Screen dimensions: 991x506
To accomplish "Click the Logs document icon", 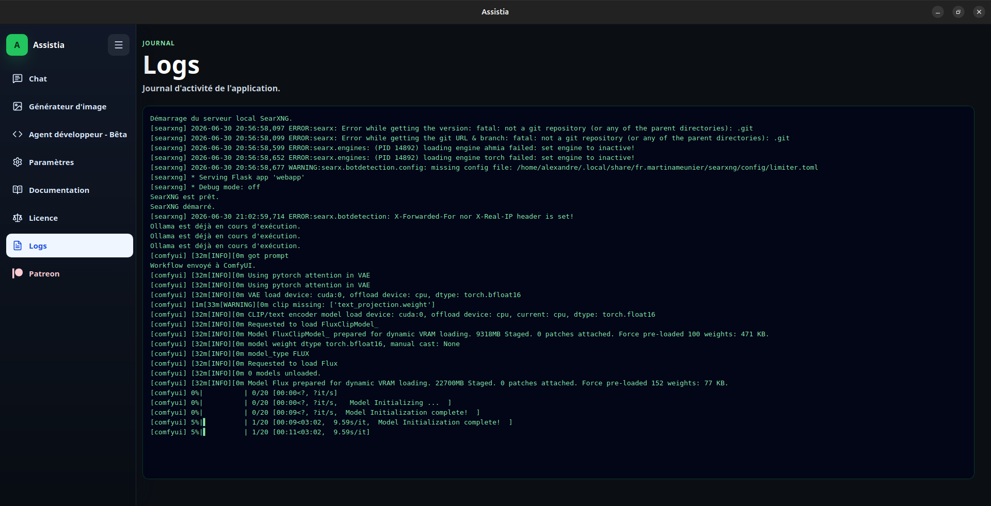I will 18,246.
